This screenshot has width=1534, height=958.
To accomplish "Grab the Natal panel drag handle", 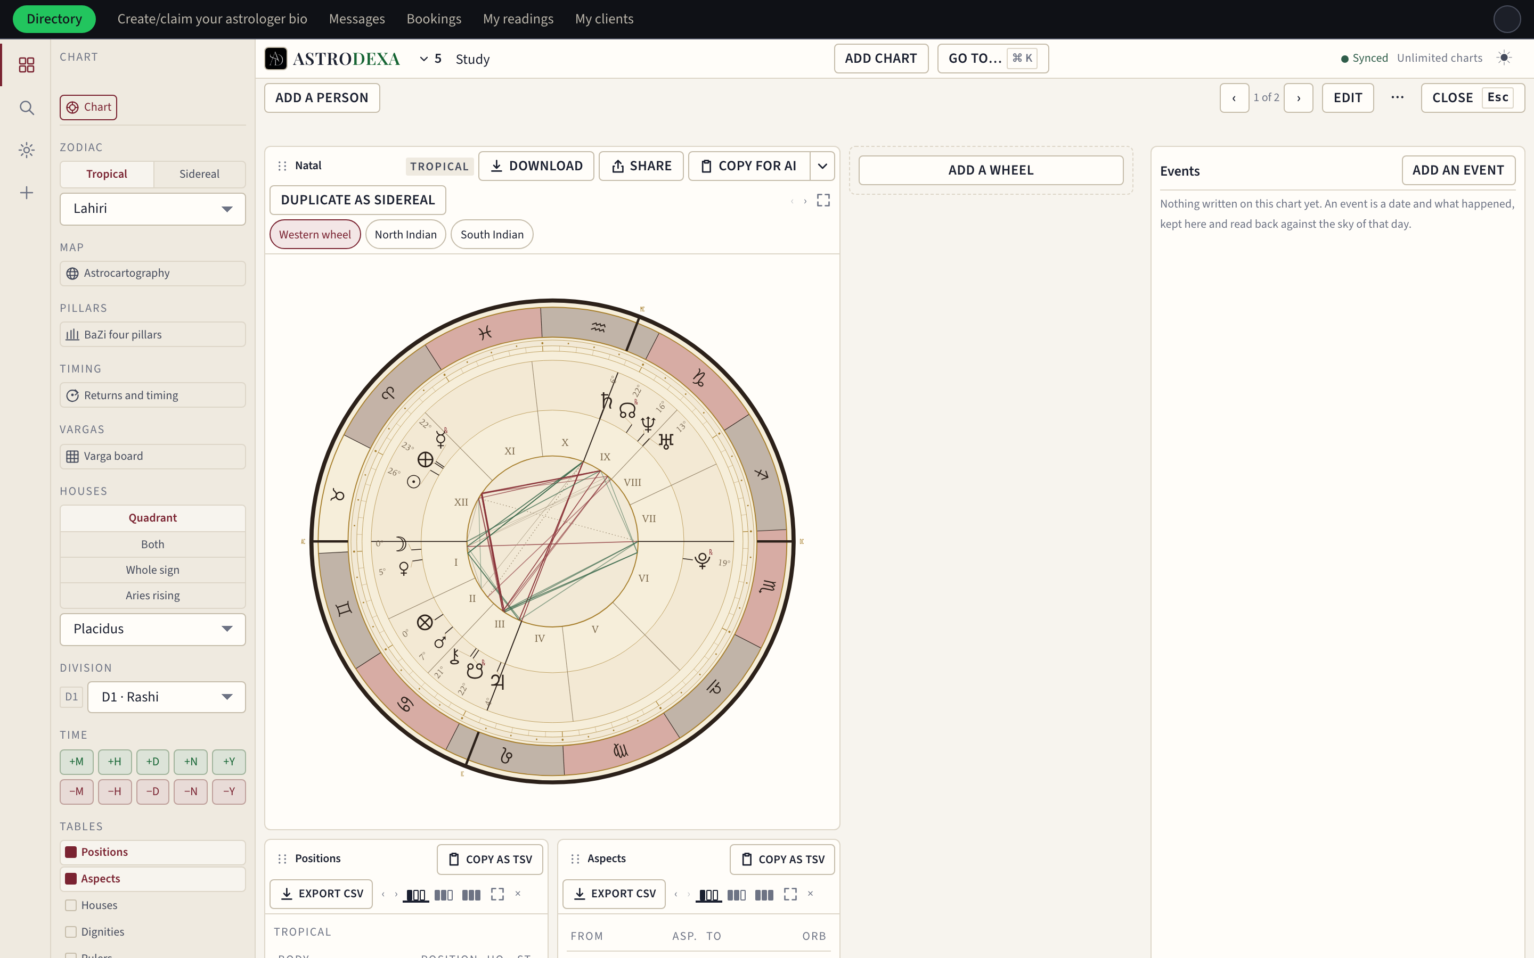I will tap(282, 166).
